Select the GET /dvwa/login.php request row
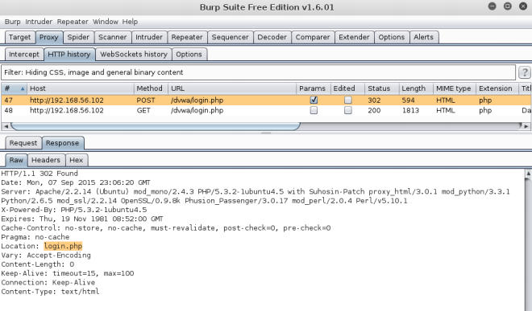 click(266, 110)
